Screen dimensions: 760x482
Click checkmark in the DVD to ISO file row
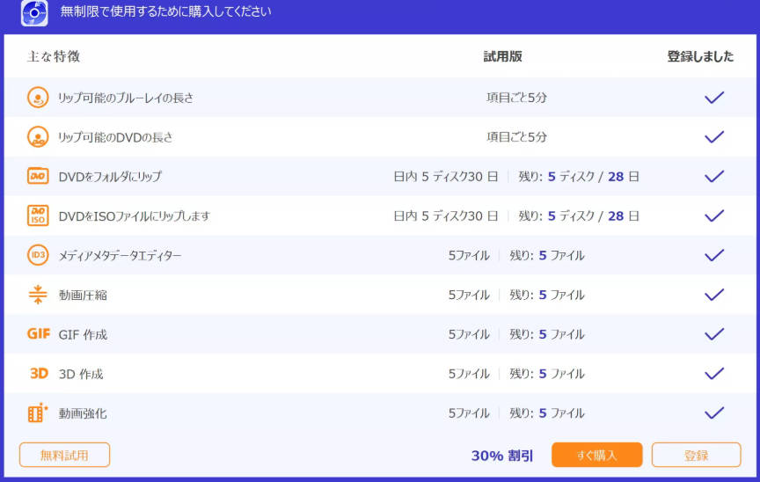pyautogui.click(x=714, y=215)
